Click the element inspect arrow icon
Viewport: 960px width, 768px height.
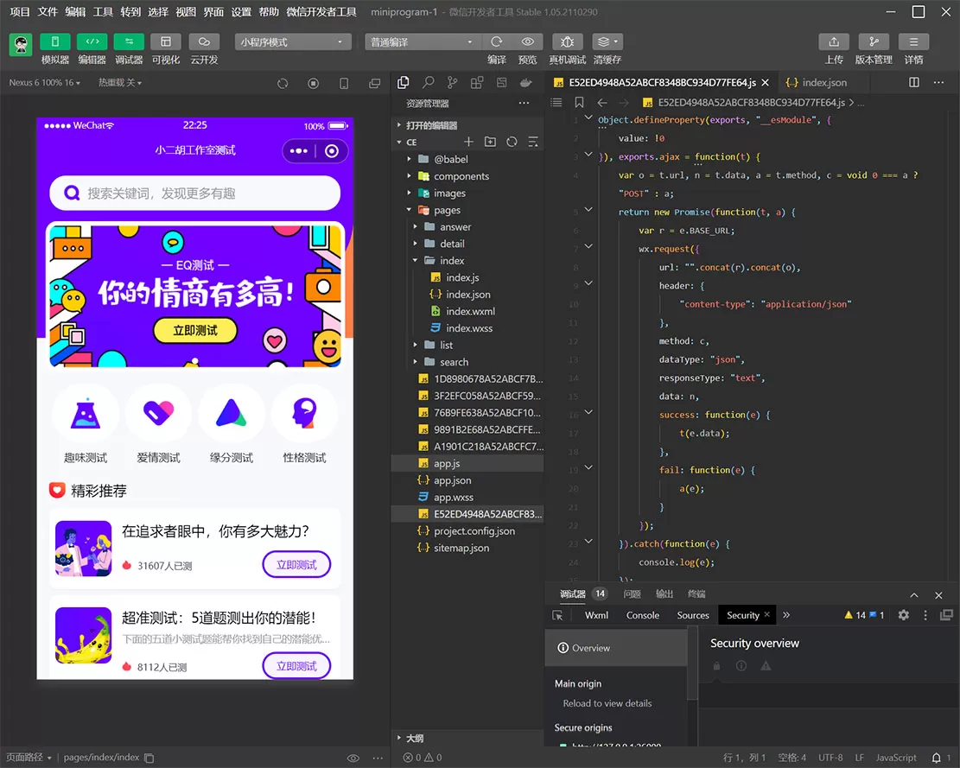pyautogui.click(x=558, y=615)
